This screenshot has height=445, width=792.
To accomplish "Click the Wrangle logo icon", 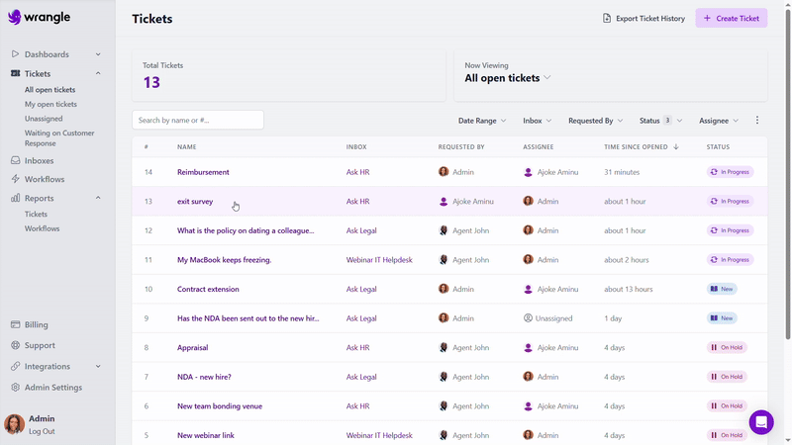I will [15, 17].
